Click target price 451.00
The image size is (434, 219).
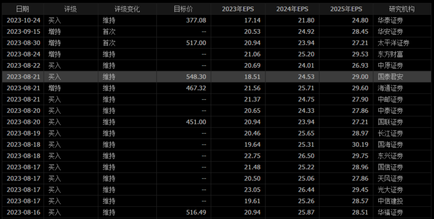tap(196, 122)
